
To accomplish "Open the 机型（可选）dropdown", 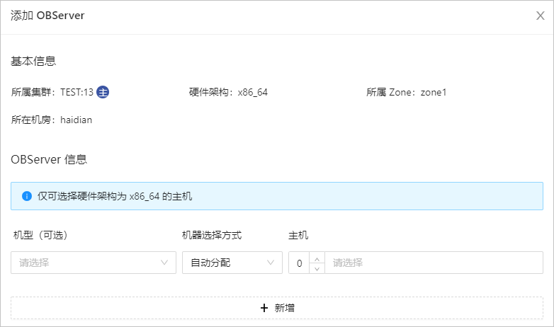I will pos(94,263).
